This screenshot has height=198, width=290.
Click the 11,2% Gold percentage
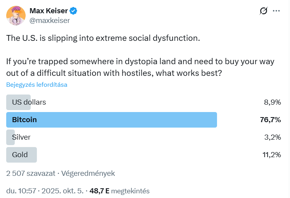point(271,155)
